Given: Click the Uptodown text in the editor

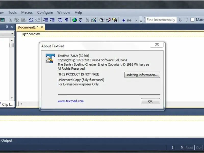Looking at the screenshot, I should click(x=31, y=34).
